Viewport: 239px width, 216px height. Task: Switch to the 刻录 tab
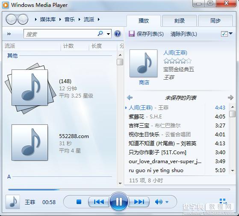(x=180, y=20)
